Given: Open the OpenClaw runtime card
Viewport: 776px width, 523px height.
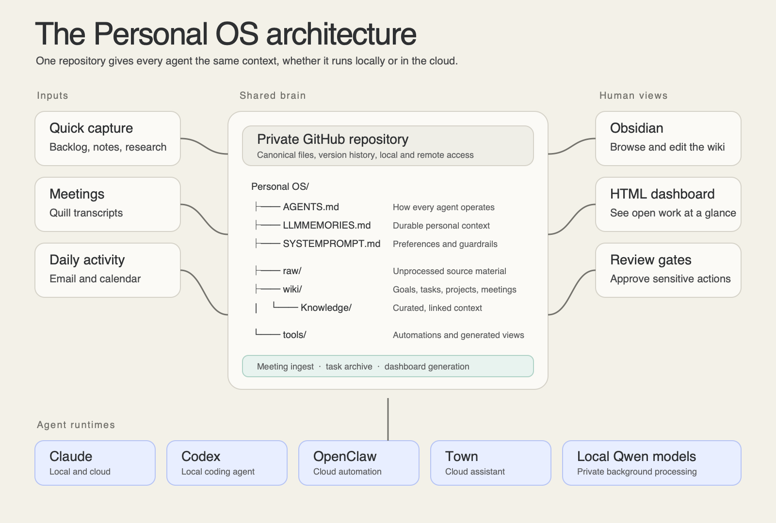Looking at the screenshot, I should point(359,463).
